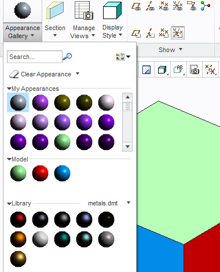Select the gray chrome sphere in Library
This screenshot has height=272, width=220.
coord(106,239)
